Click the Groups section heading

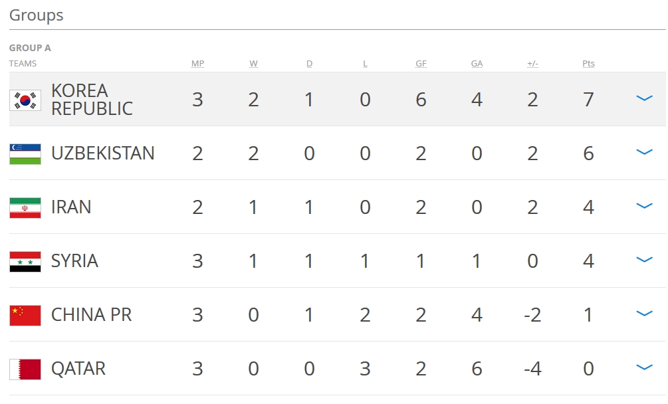coord(37,15)
